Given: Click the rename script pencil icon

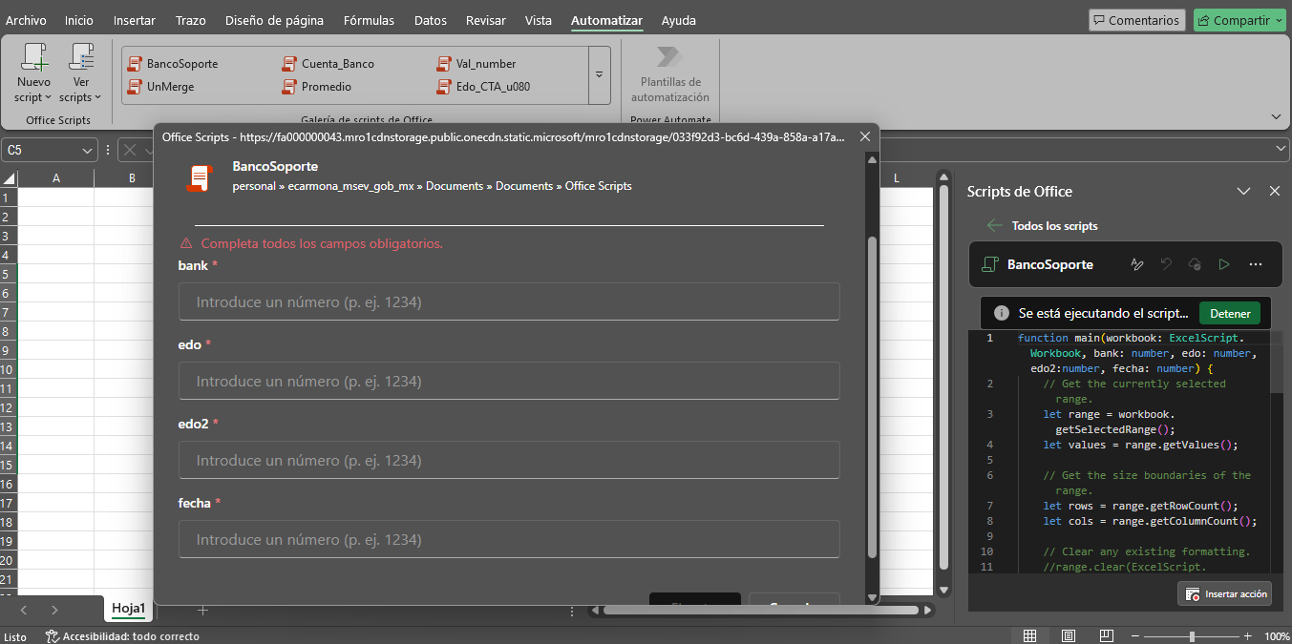Looking at the screenshot, I should tap(1136, 264).
